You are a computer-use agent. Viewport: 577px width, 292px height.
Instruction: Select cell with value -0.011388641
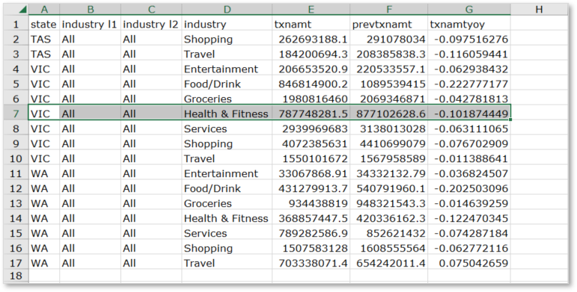pos(468,158)
